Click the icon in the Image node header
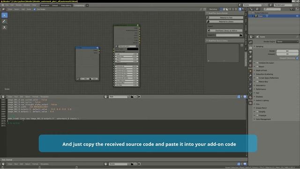 [x=97, y=48]
